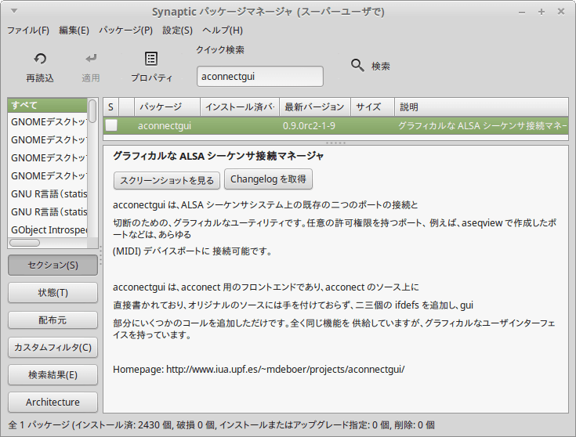The image size is (576, 437).
Task: Open the ファイル(F) menu
Action: point(28,30)
